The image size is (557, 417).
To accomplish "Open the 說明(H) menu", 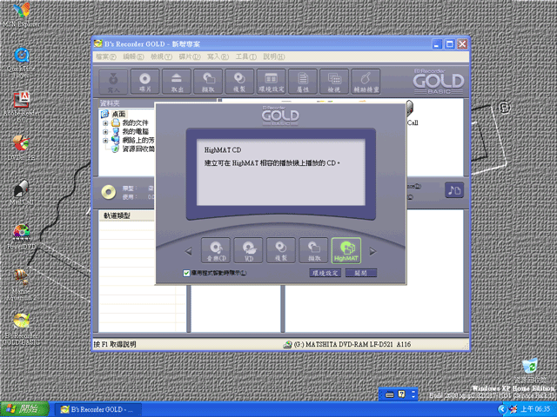I will pyautogui.click(x=274, y=56).
